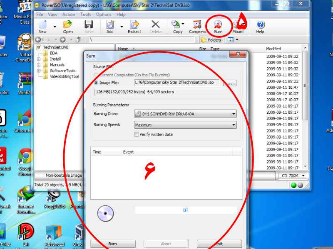The image size is (333, 249).
Task: Enable Verify written data checkbox
Action: 137,134
